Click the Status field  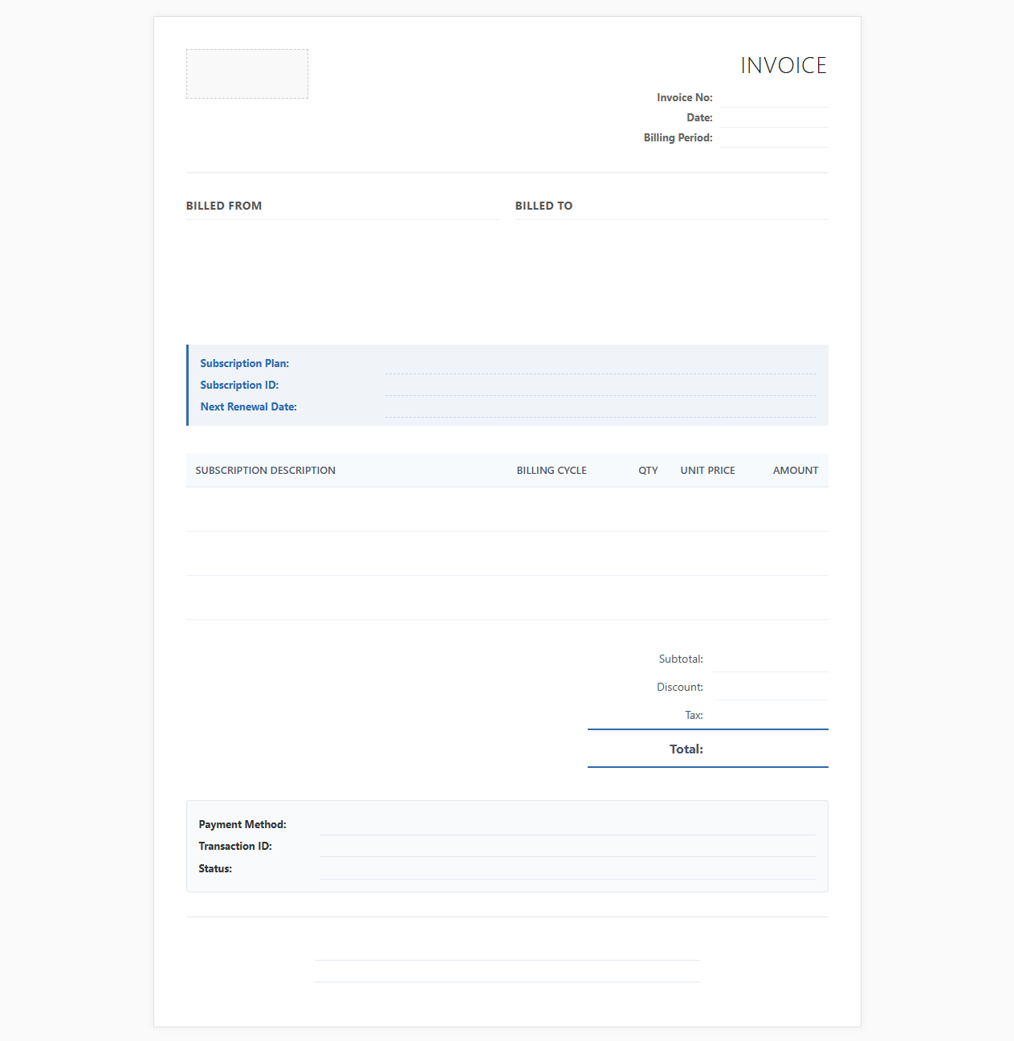click(x=567, y=869)
